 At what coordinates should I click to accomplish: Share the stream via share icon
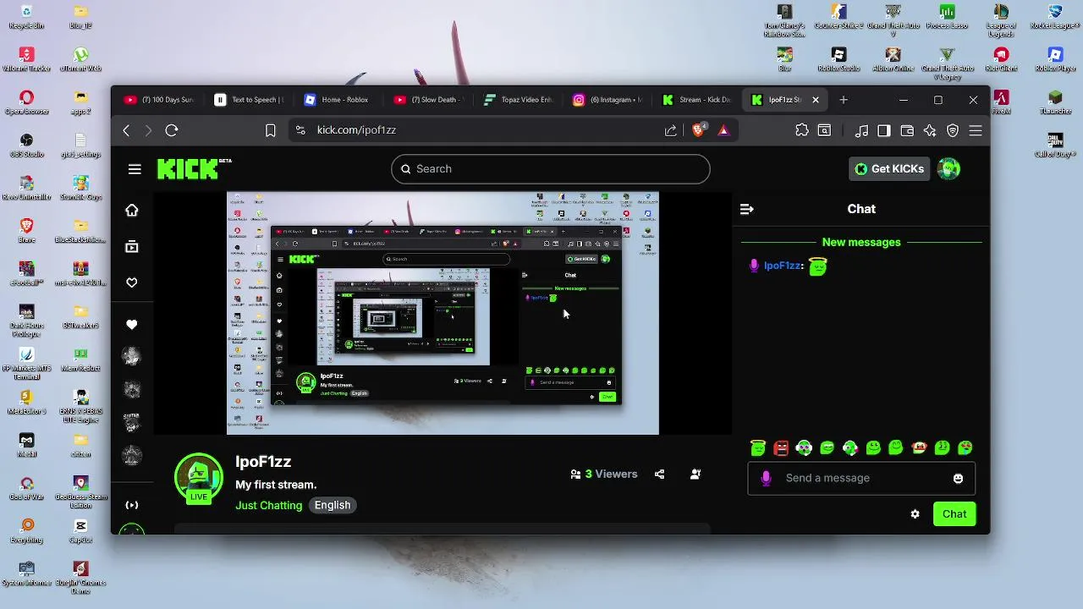(x=659, y=475)
